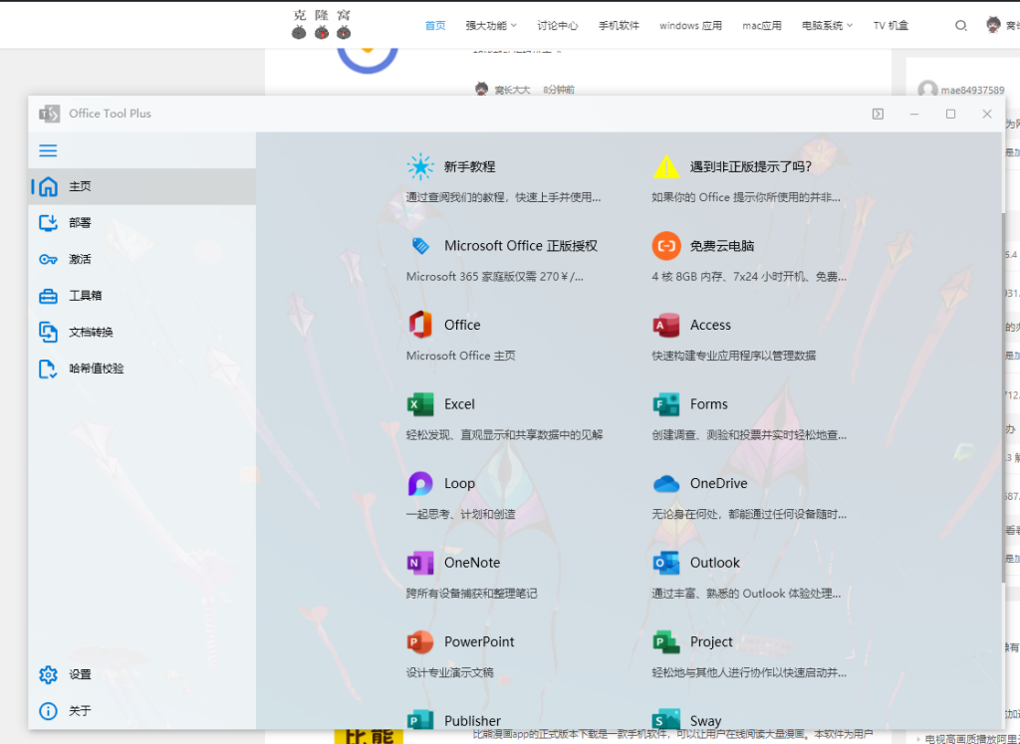Open windows 应用 in website navigation

(691, 25)
